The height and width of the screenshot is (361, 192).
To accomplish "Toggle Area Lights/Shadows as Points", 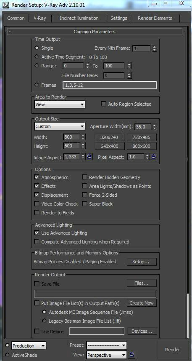I will (85, 186).
